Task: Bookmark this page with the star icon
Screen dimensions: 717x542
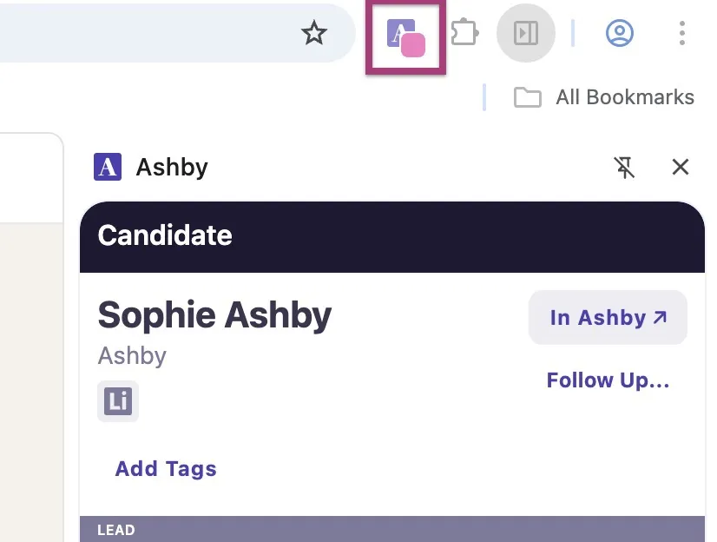Action: pos(313,32)
